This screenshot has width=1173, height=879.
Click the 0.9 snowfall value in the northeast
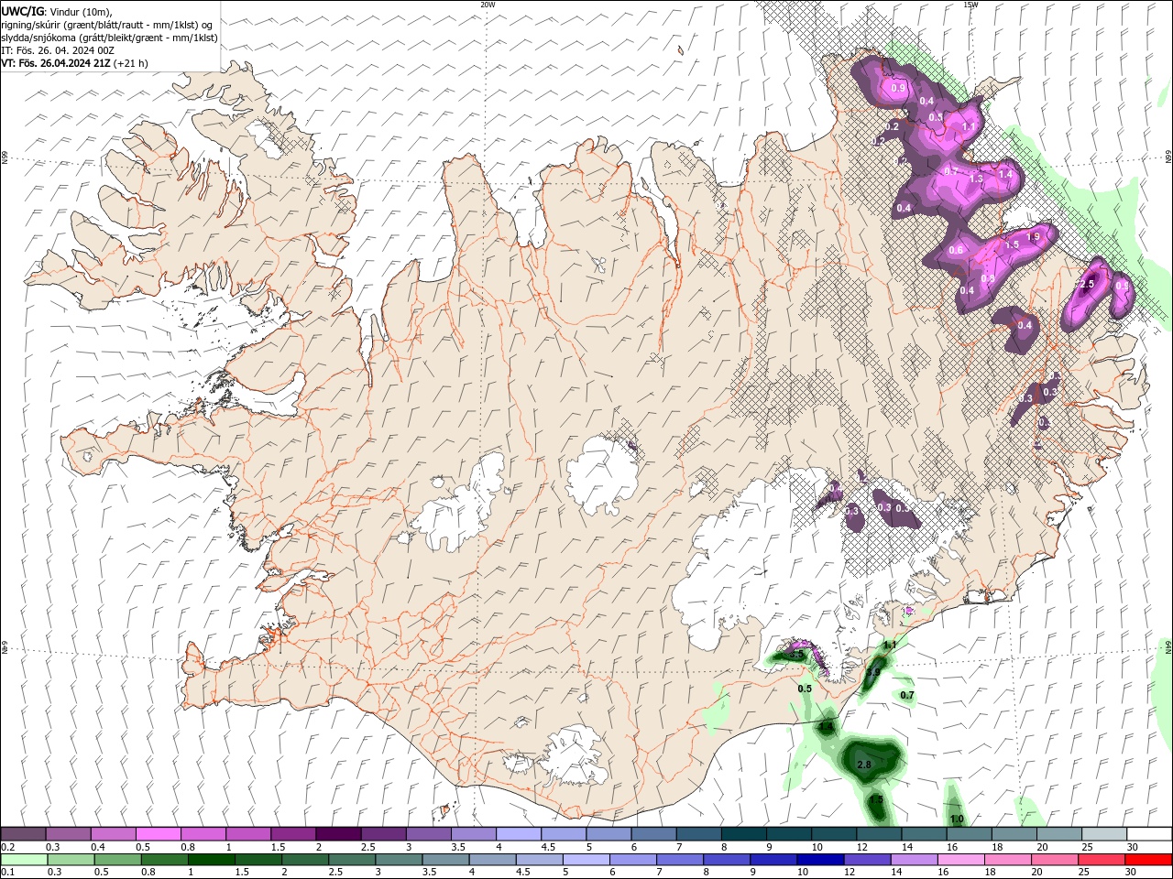[x=898, y=88]
